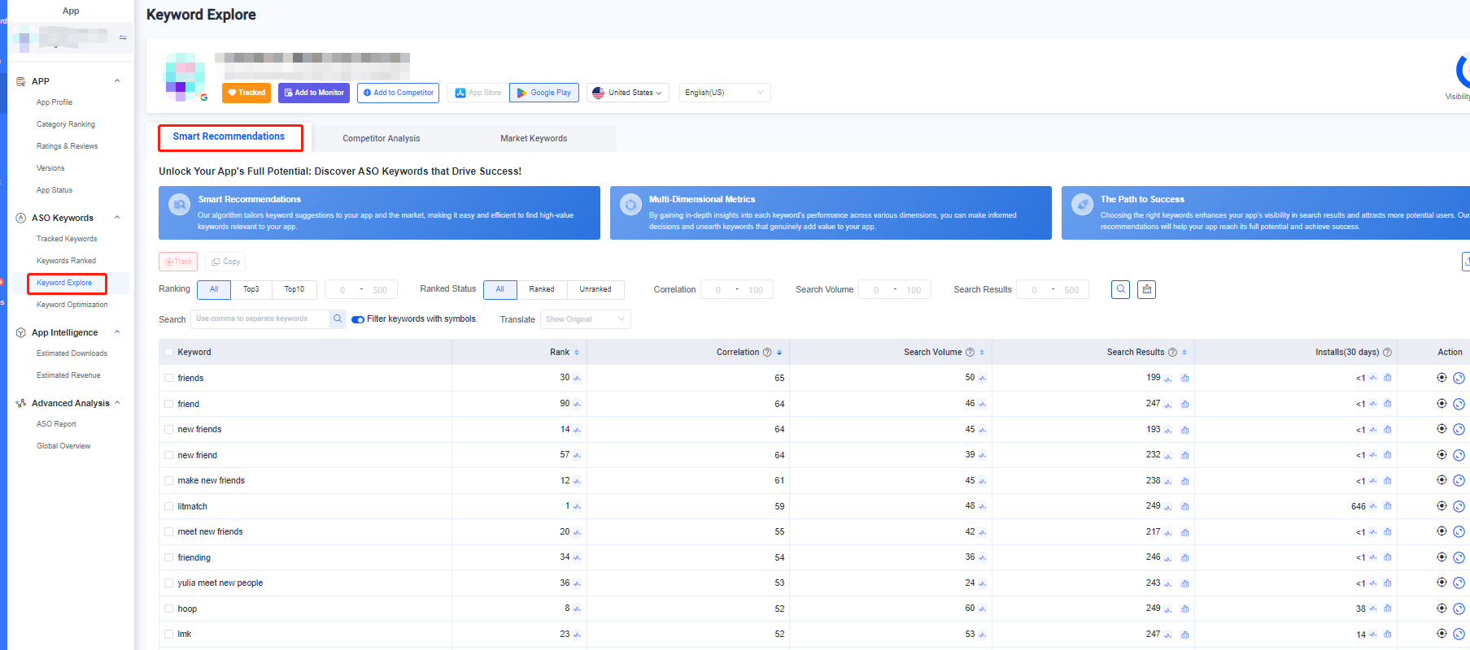Open Estimated Downloads in sidebar
Screen dimensions: 1470x650
(x=72, y=353)
